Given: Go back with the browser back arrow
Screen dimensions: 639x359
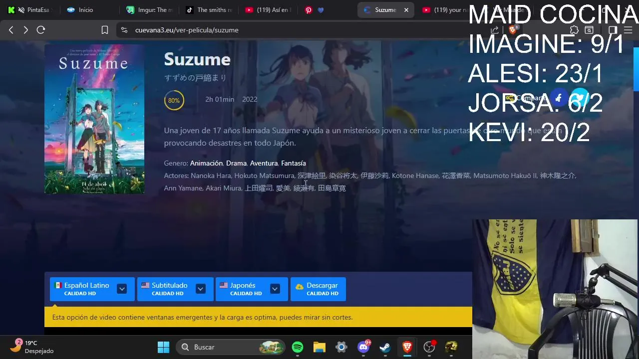Looking at the screenshot, I should pos(11,30).
